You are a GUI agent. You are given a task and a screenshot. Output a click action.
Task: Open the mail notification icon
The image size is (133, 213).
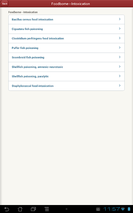[98, 209]
